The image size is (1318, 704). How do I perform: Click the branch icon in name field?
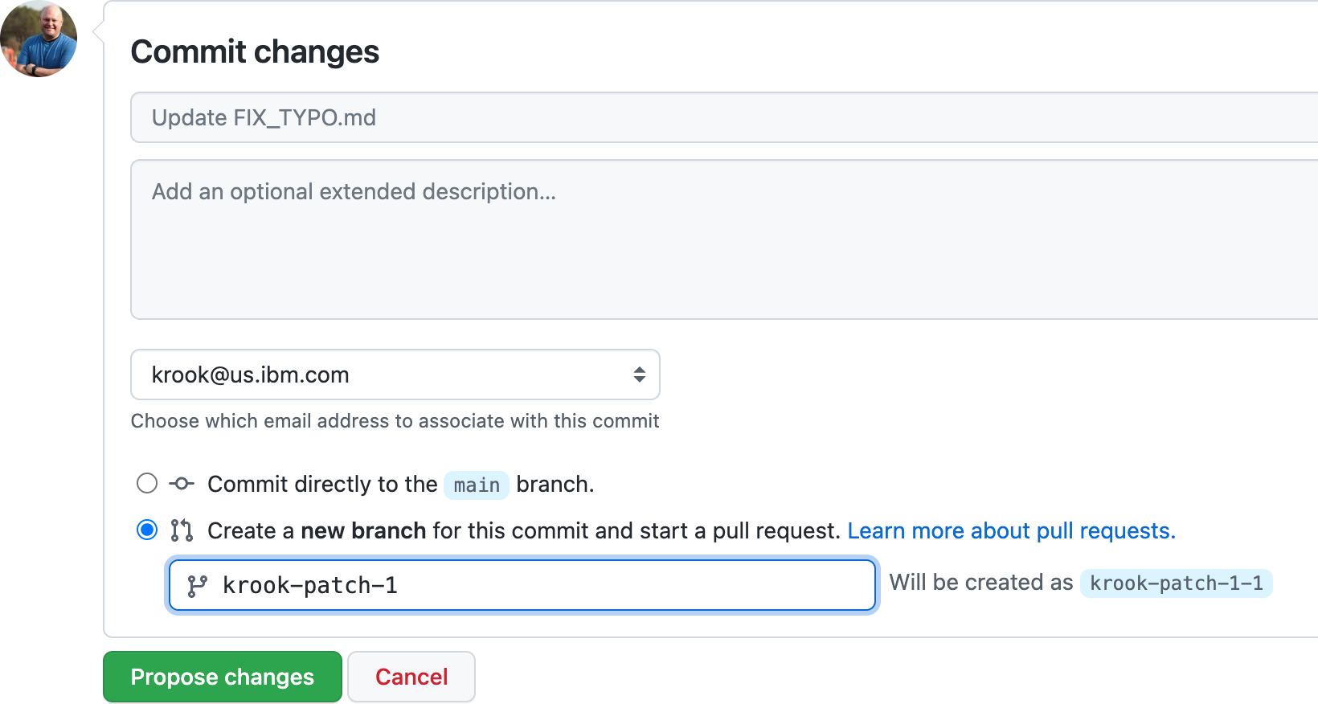pos(197,586)
